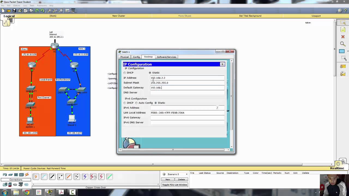Open the Tools menu
349x196 pixels.
32,5
